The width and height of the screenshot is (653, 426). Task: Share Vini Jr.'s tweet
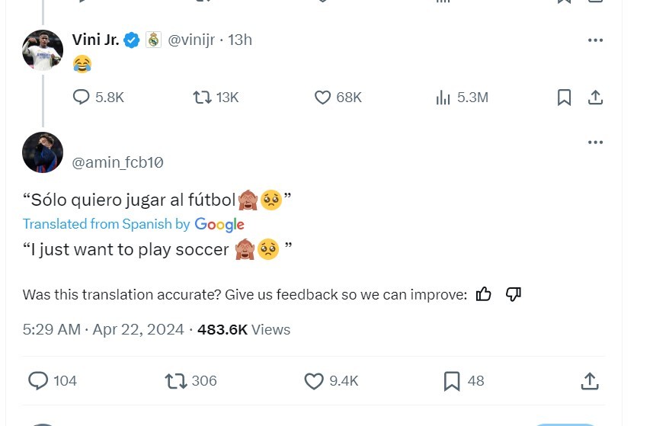click(x=596, y=98)
